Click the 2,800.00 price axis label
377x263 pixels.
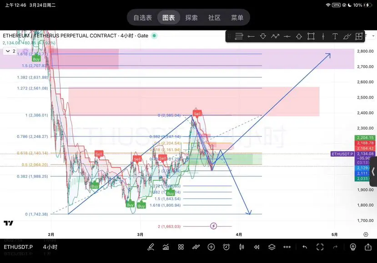point(365,51)
